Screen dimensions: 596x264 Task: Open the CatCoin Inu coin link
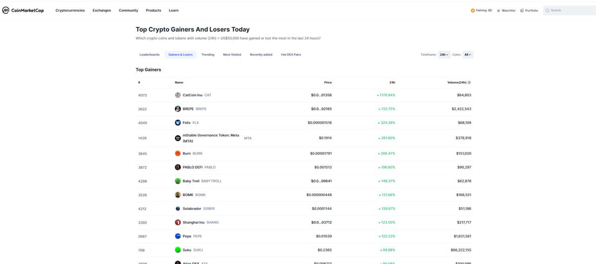point(193,95)
